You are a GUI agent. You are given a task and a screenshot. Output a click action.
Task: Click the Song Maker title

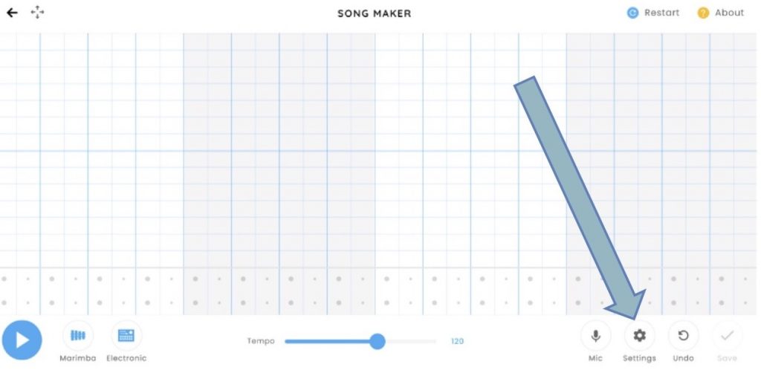pos(374,13)
